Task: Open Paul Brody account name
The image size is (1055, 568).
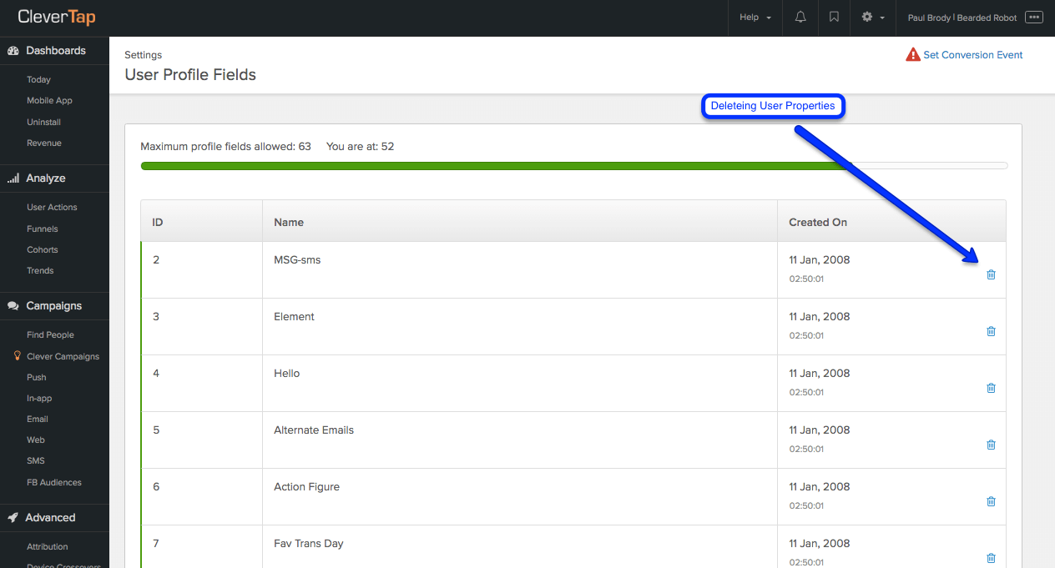Action: [962, 18]
